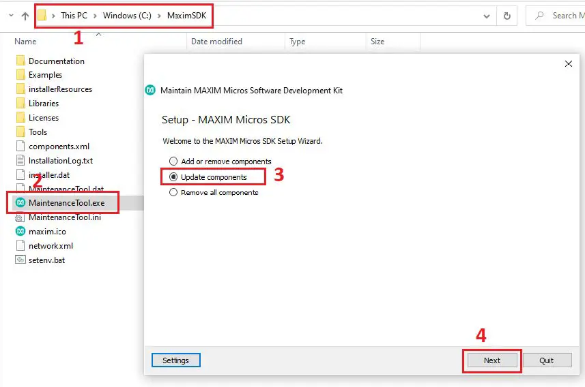Image resolution: width=585 pixels, height=387 pixels.
Task: Select the Tools folder name
Action: 38,132
